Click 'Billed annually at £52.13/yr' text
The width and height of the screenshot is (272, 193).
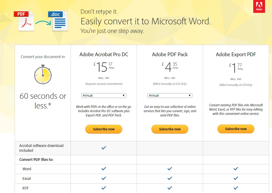pos(170,84)
